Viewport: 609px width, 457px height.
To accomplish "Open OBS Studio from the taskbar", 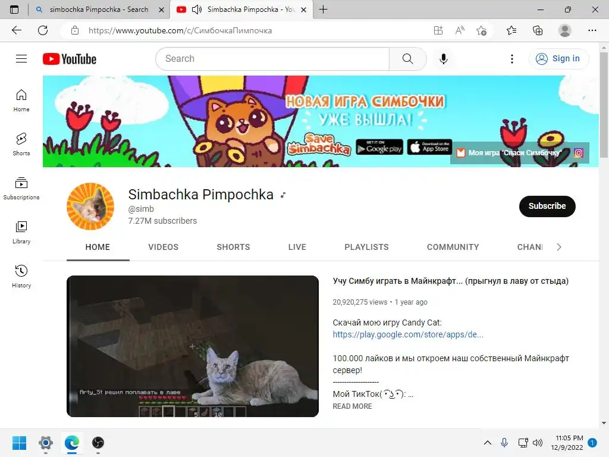I will pos(98,443).
